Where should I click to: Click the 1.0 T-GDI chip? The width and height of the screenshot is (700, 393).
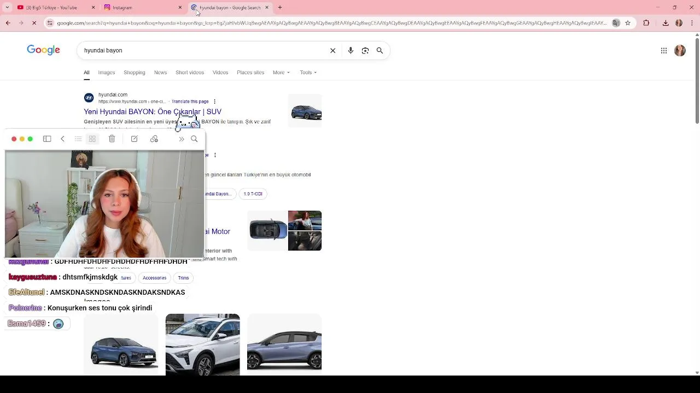click(253, 194)
